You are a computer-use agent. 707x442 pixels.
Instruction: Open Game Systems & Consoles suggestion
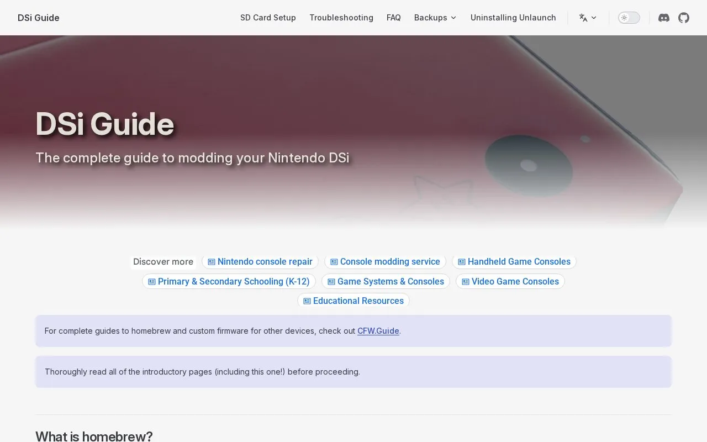coord(386,282)
